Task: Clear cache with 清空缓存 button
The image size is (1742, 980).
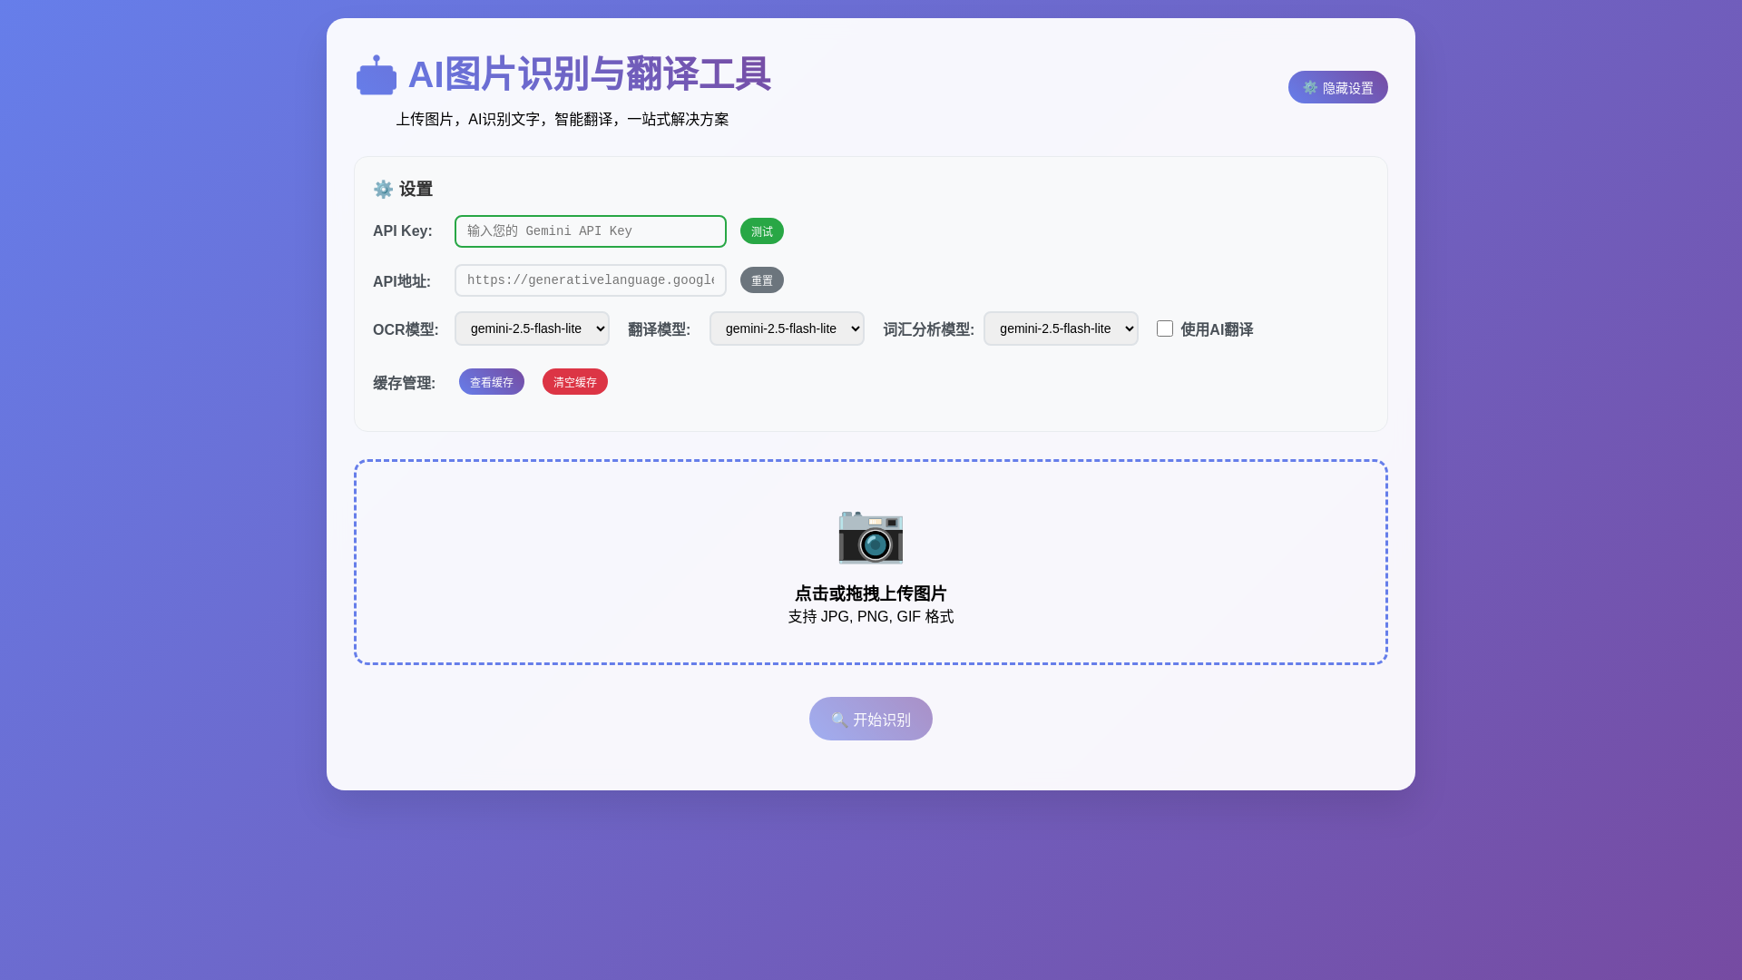Action: click(x=575, y=382)
